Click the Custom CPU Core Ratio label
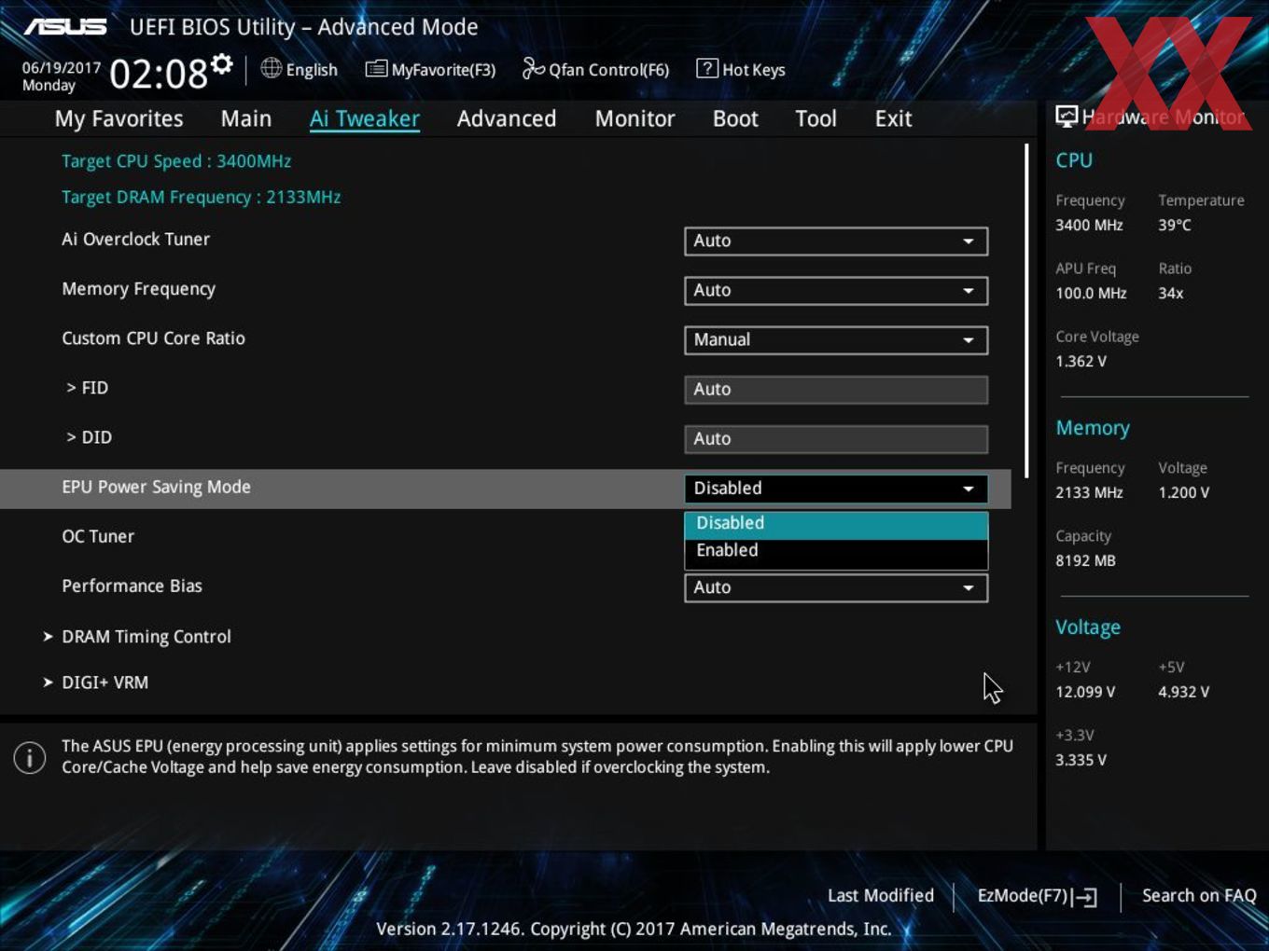 pos(153,338)
